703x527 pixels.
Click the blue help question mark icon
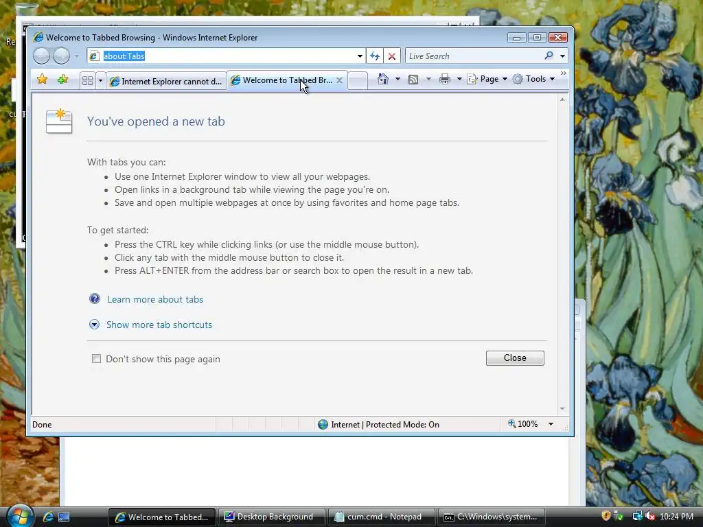coord(95,298)
